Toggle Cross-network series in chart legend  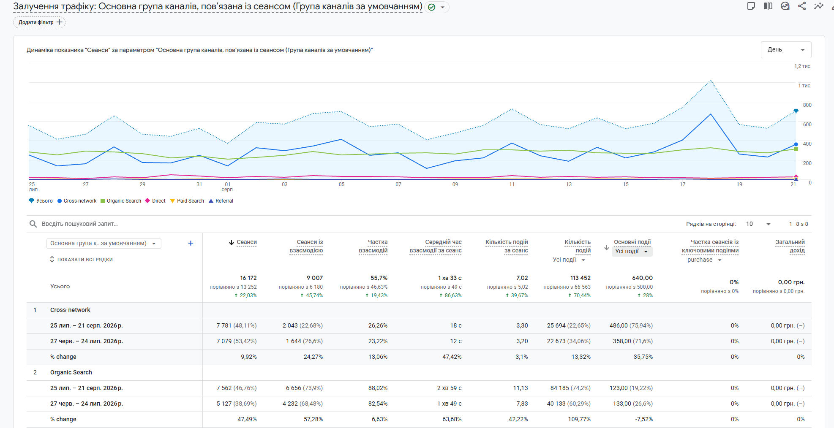77,201
